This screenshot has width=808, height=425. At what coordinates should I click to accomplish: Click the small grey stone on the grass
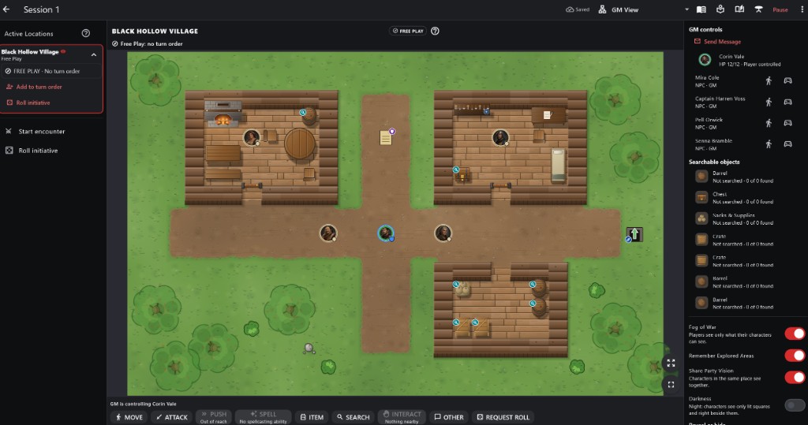(x=309, y=349)
